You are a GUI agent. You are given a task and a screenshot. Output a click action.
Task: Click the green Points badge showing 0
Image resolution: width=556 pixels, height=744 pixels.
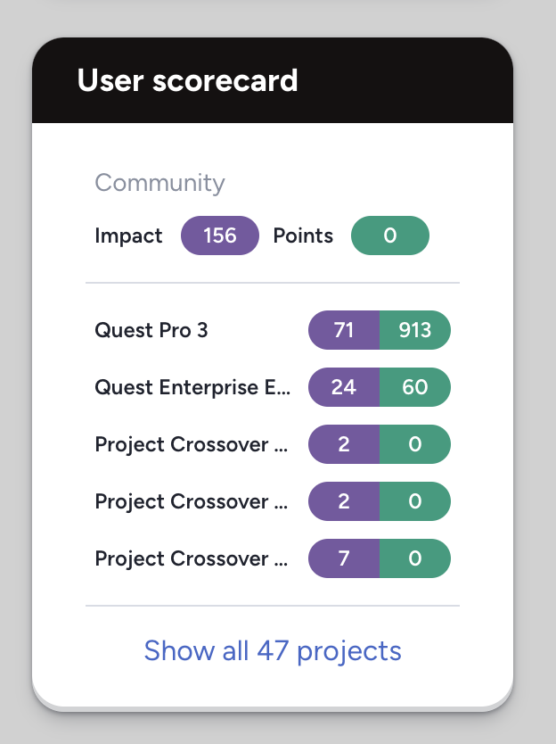(x=389, y=236)
